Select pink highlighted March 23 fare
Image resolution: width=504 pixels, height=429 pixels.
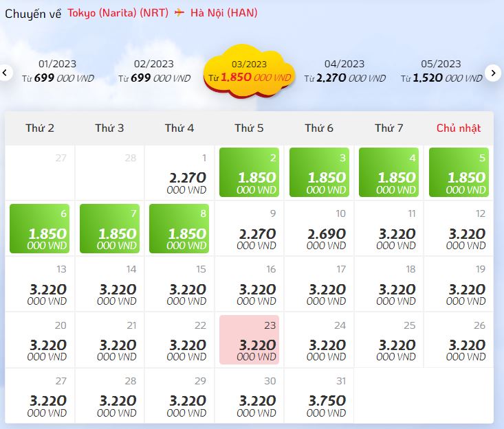249,340
